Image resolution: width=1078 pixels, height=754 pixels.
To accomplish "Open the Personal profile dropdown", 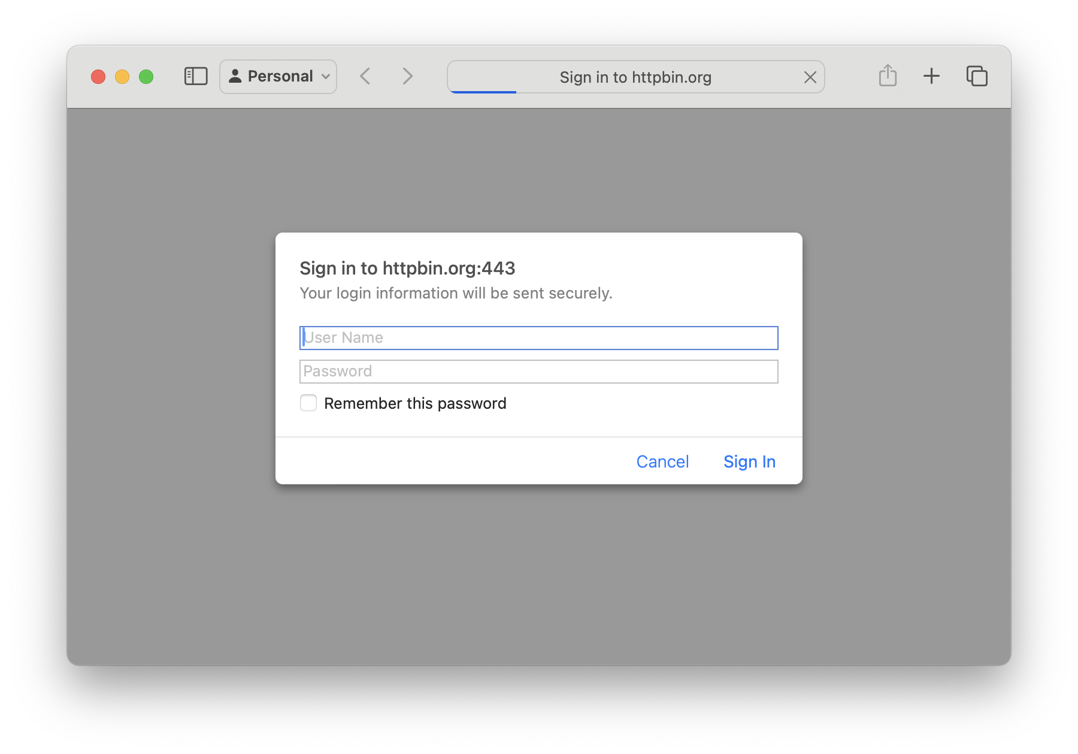I will click(x=278, y=76).
